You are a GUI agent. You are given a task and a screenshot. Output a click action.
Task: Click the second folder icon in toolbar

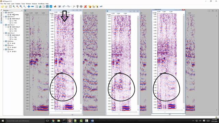click(x=6, y=6)
